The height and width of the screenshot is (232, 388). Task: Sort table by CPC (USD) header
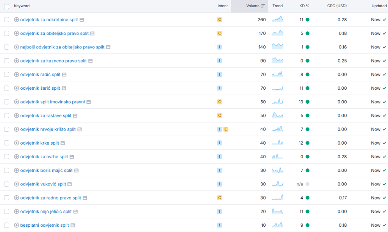(337, 6)
